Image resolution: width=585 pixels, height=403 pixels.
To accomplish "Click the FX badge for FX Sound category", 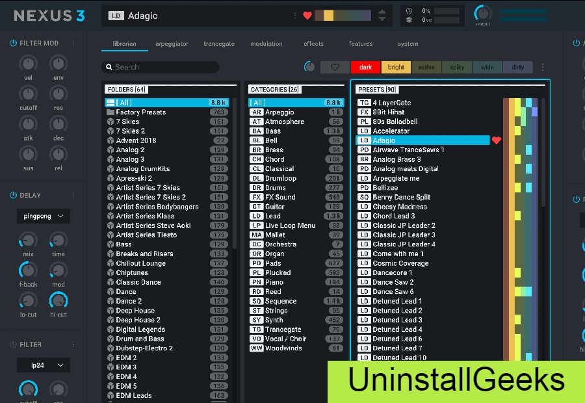I will click(x=256, y=197).
